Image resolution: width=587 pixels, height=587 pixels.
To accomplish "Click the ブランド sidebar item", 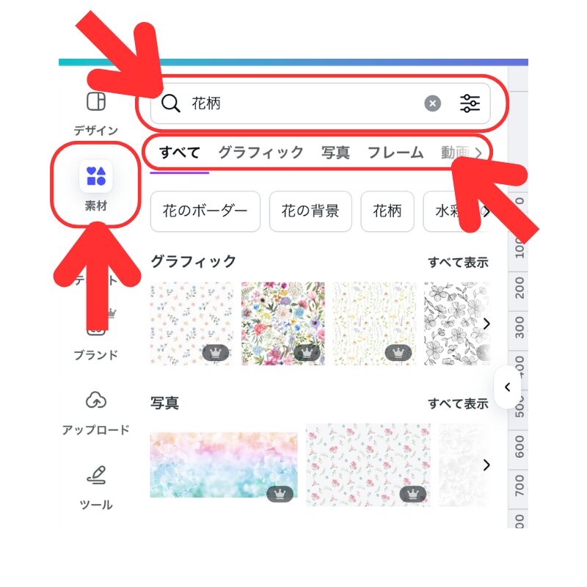I will coord(96,354).
